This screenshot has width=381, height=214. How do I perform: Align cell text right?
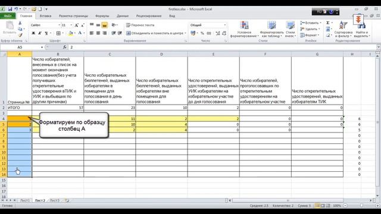[105, 33]
